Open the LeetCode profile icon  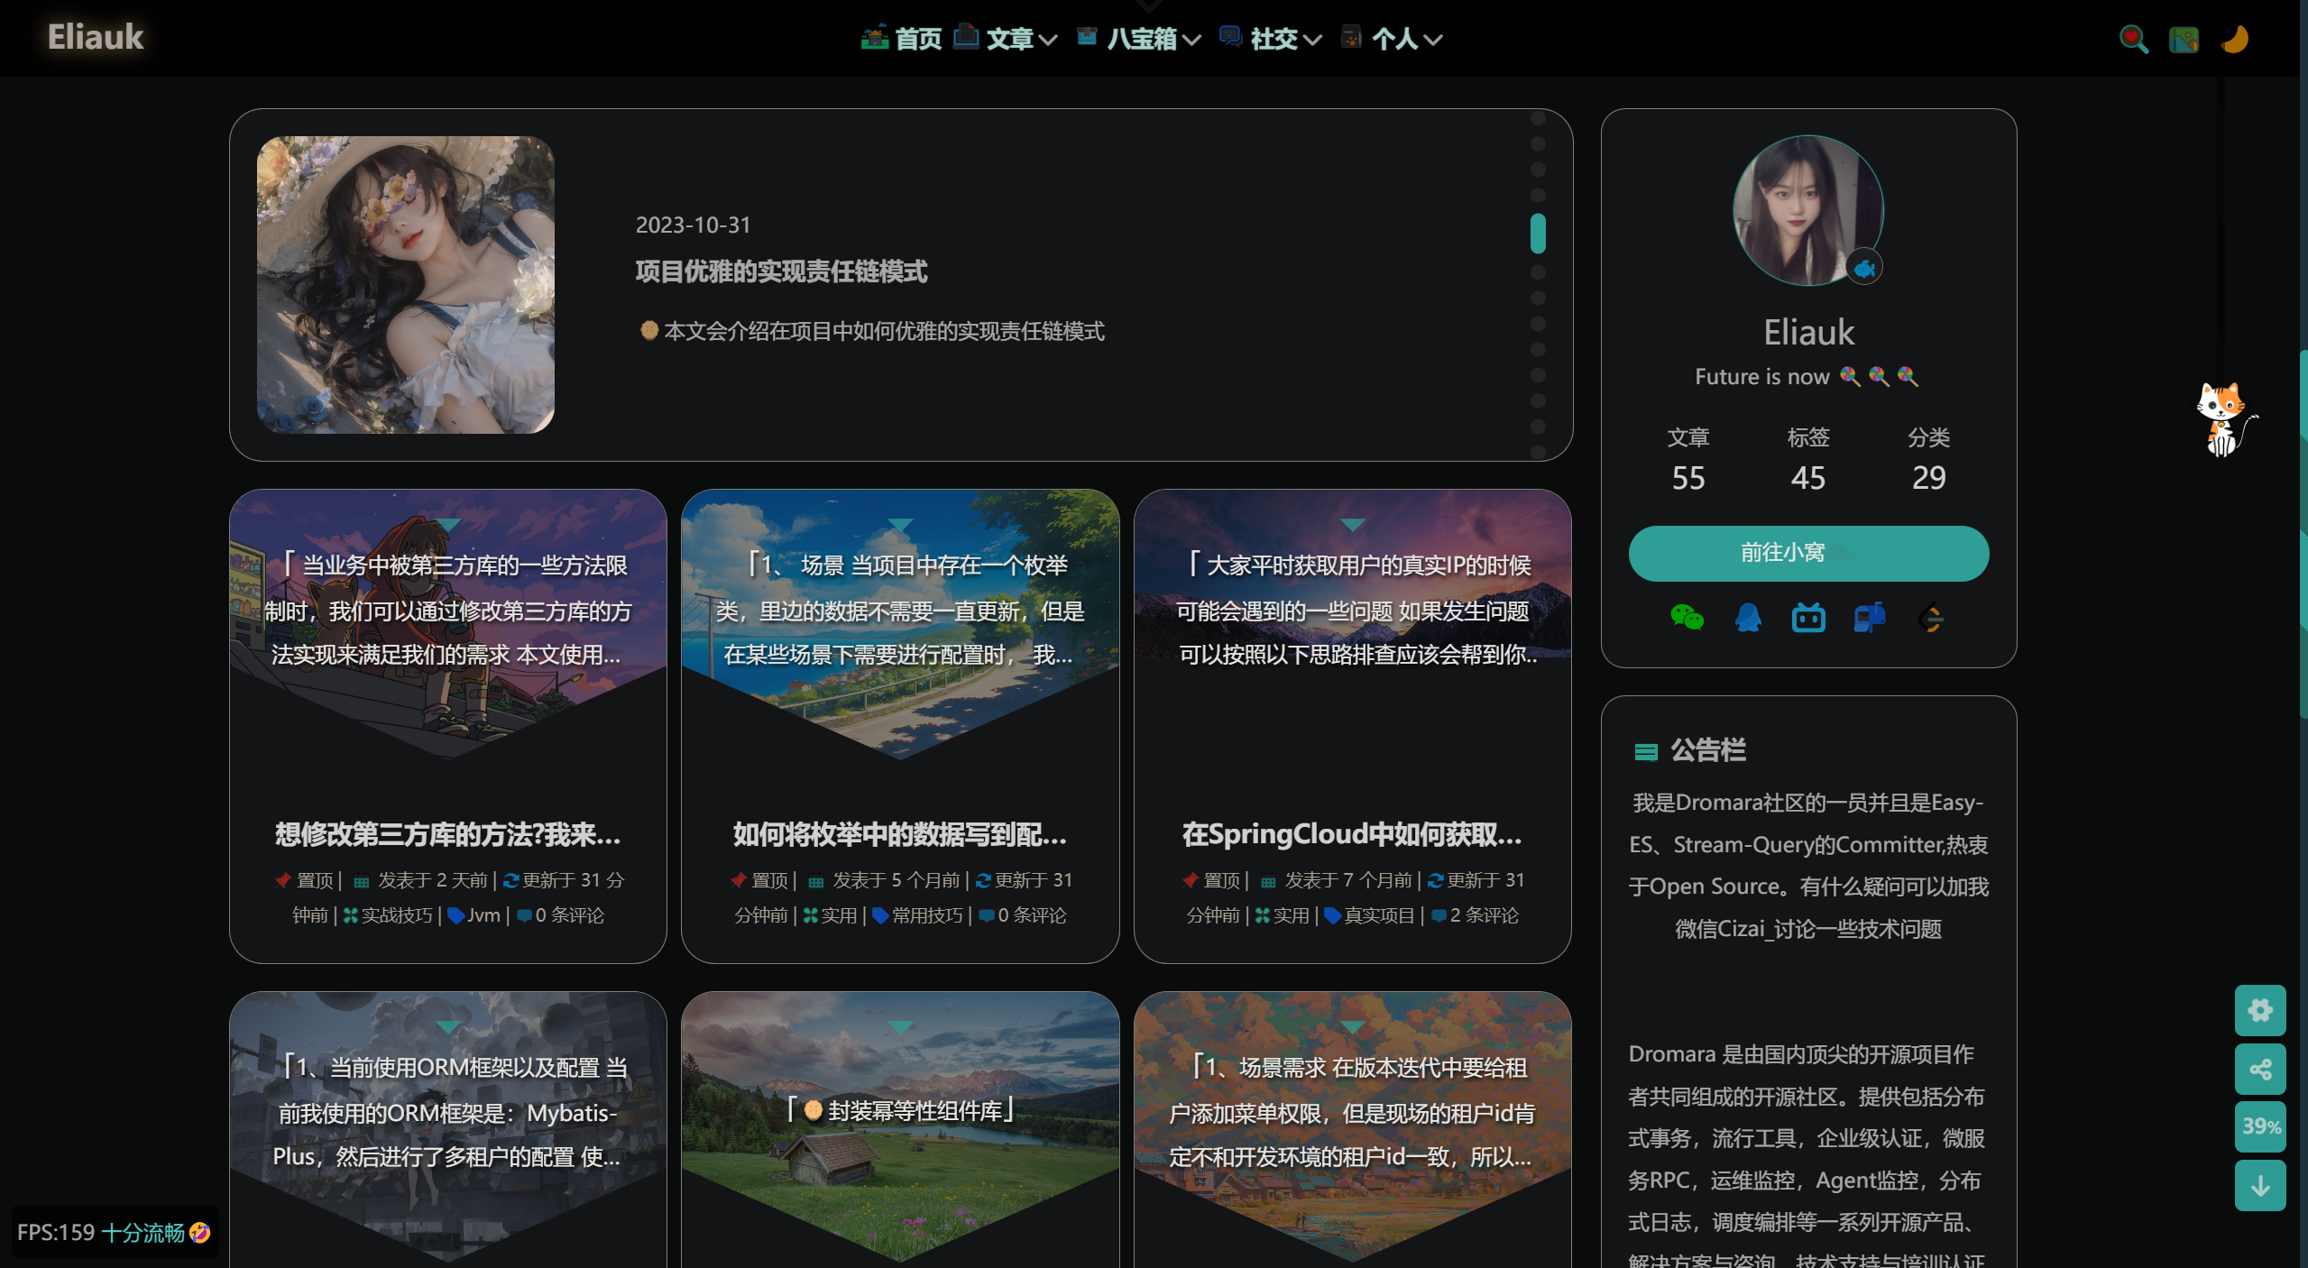[1931, 618]
